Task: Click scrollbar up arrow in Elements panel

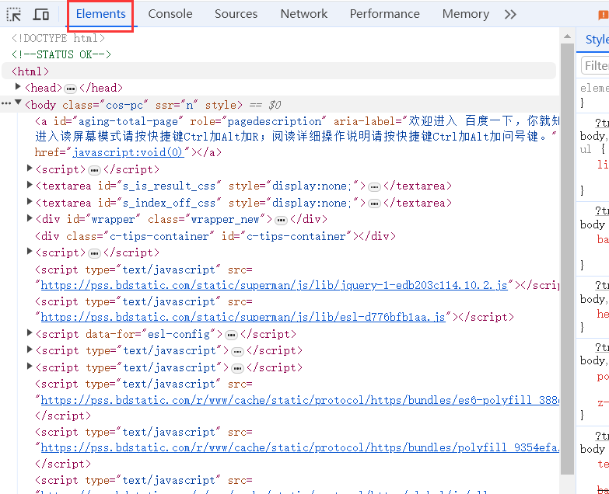Action: coord(568,37)
